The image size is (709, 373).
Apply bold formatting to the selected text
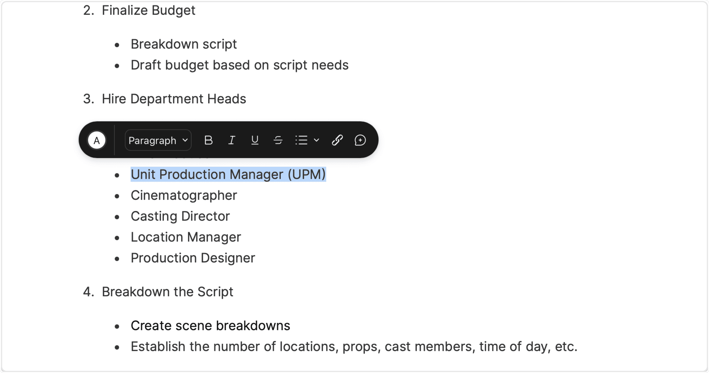tap(208, 140)
